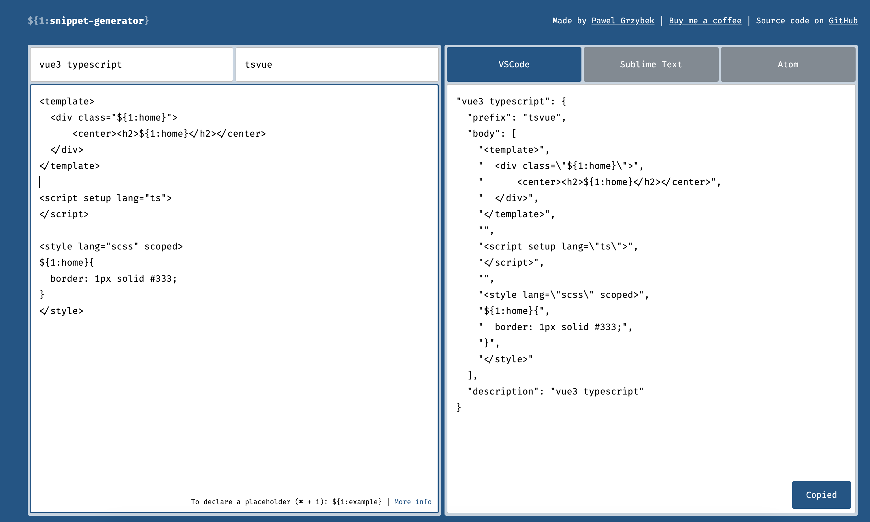Click the placeholder hint text ${1:example}
The width and height of the screenshot is (870, 522).
pos(357,502)
